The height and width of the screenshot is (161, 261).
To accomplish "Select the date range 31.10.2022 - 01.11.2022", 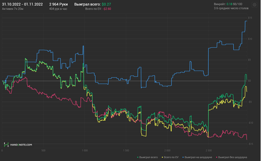I will [22, 4].
